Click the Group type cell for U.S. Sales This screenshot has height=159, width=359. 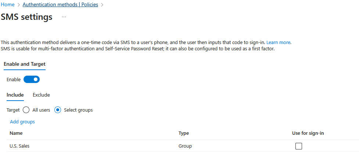185,146
